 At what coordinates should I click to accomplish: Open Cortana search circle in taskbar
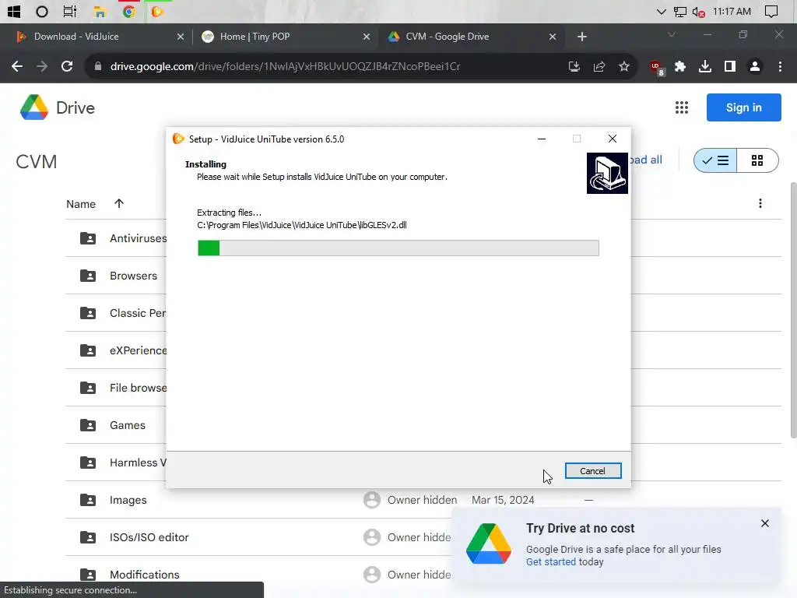point(42,11)
